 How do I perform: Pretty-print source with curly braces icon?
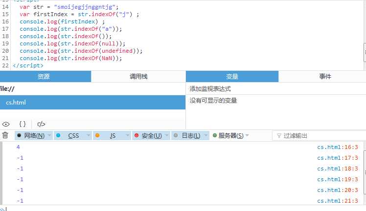(x=23, y=124)
